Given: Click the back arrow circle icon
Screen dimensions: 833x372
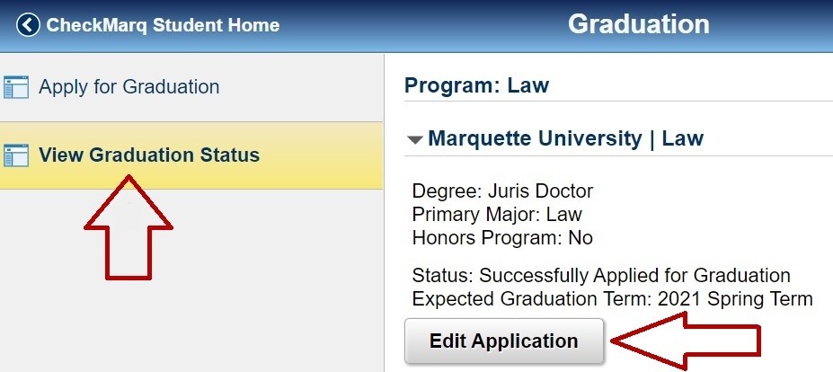Looking at the screenshot, I should [29, 25].
